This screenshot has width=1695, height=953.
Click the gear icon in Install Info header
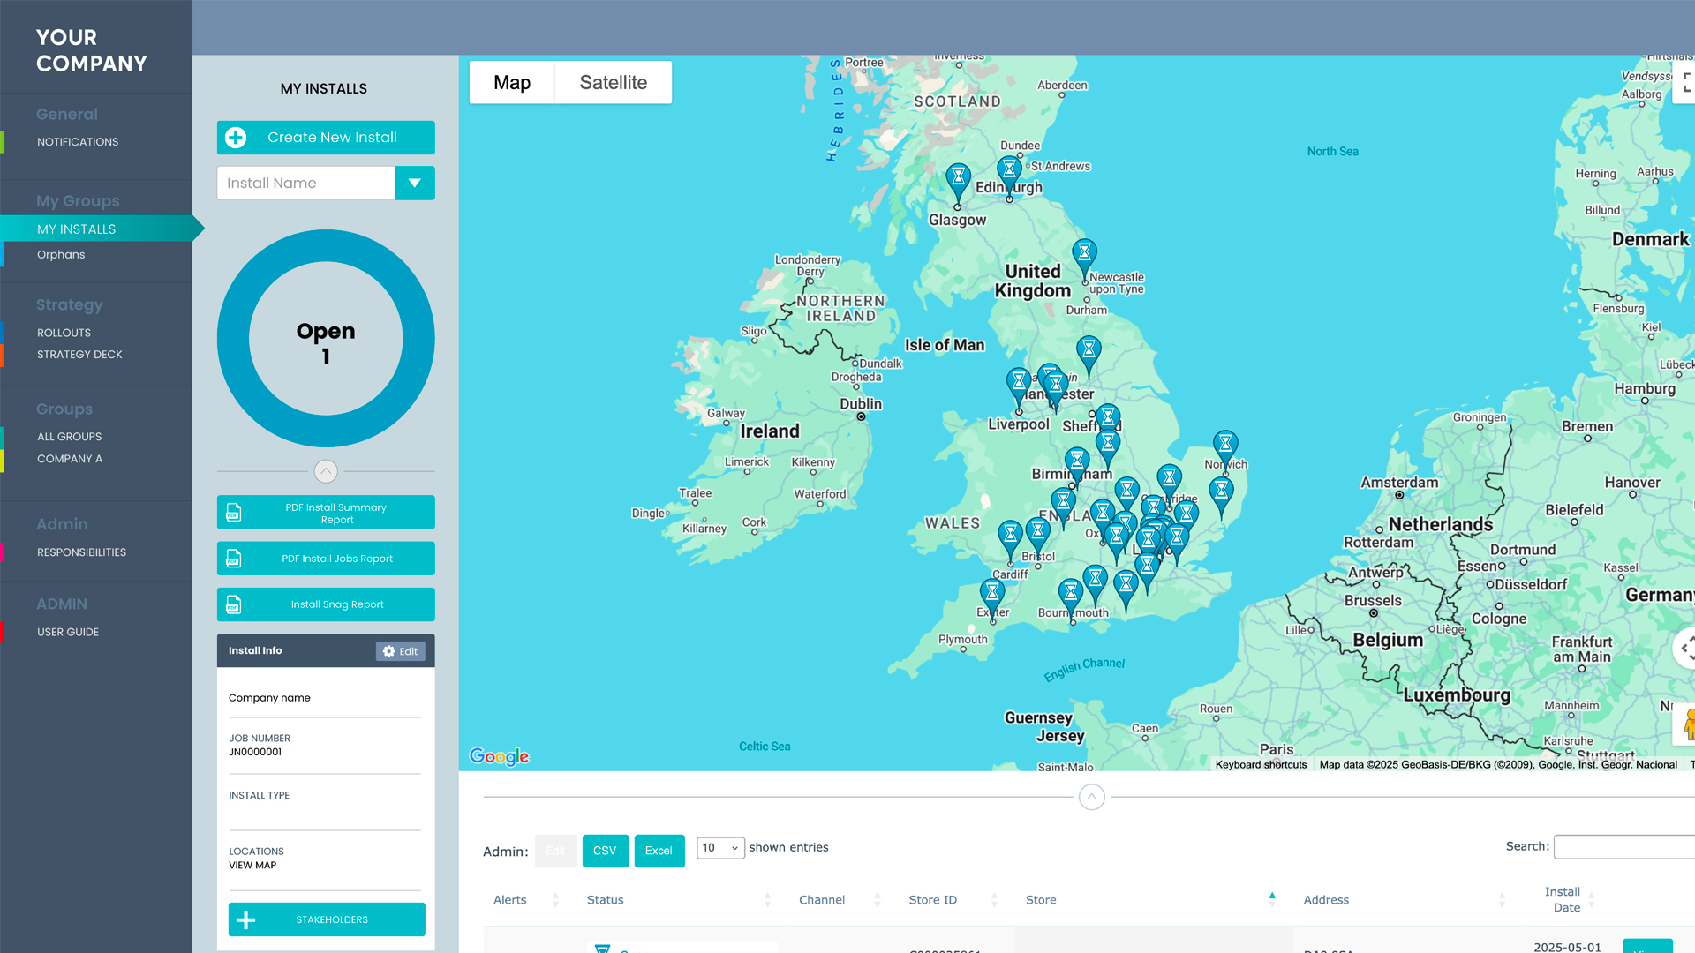point(389,651)
